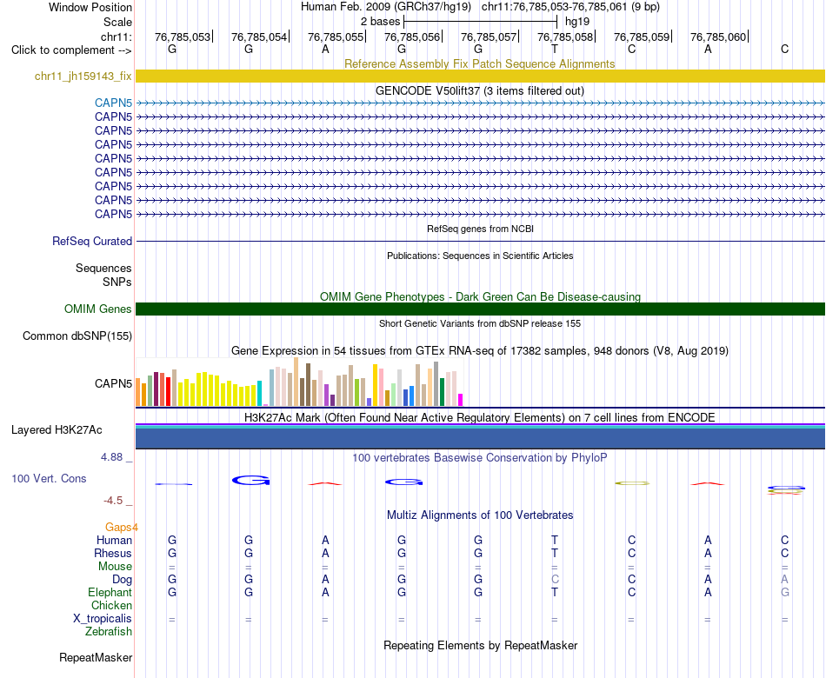Click the large blue G conservation logo
This screenshot has height=678, width=826.
pyautogui.click(x=250, y=480)
